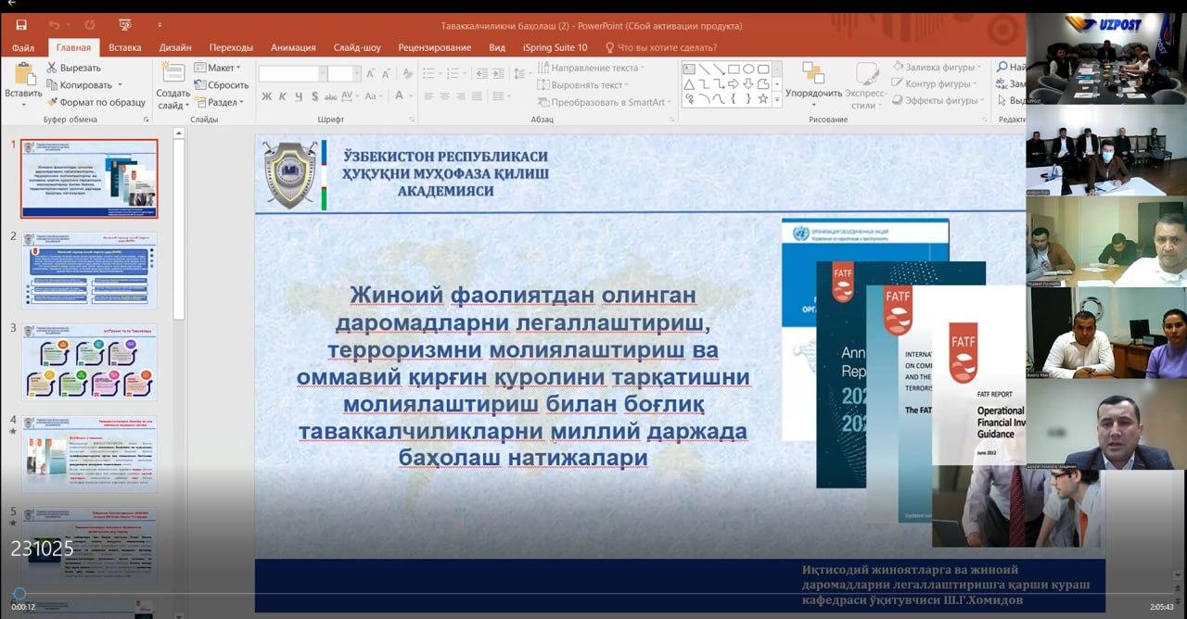Viewport: 1187px width, 619px height.
Task: Toggle italic (К) formatting
Action: click(x=283, y=96)
